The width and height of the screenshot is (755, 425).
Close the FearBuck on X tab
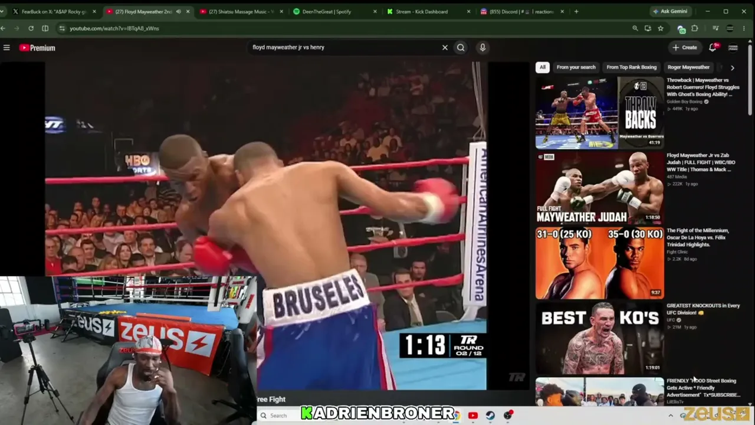point(94,11)
